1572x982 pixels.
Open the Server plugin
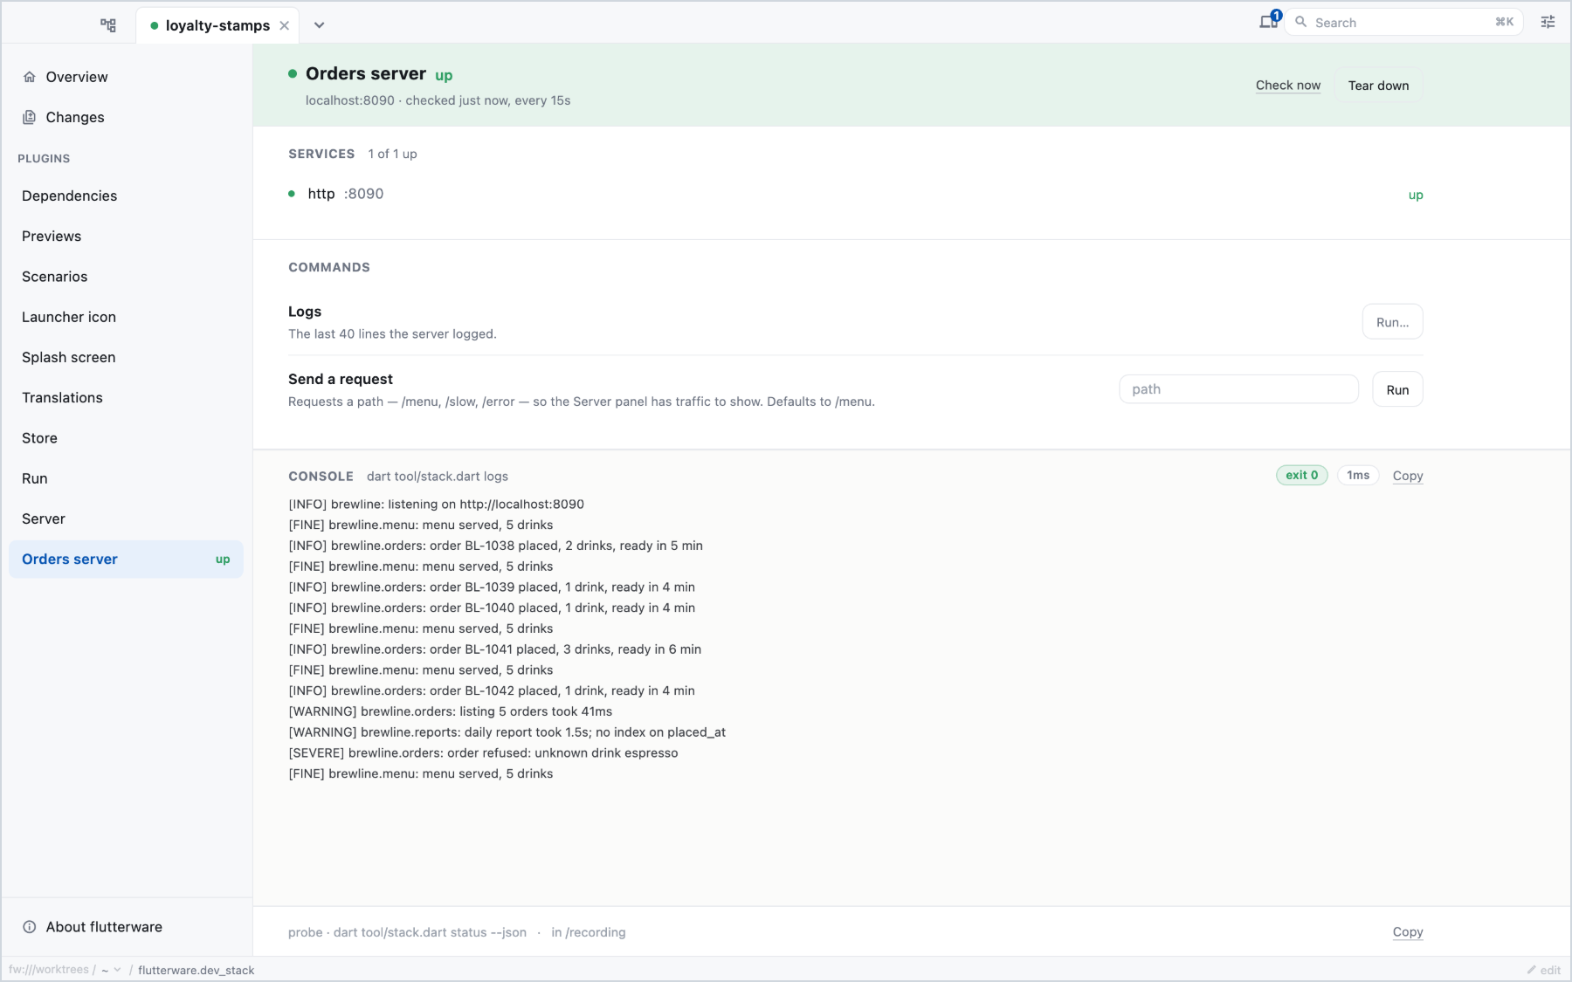126,518
